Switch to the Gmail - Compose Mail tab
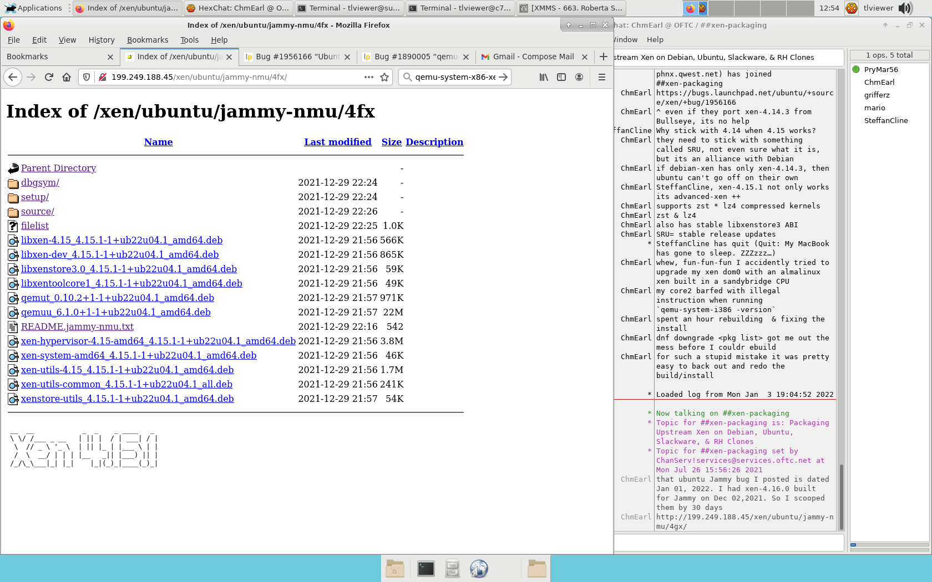932x582 pixels. [533, 57]
